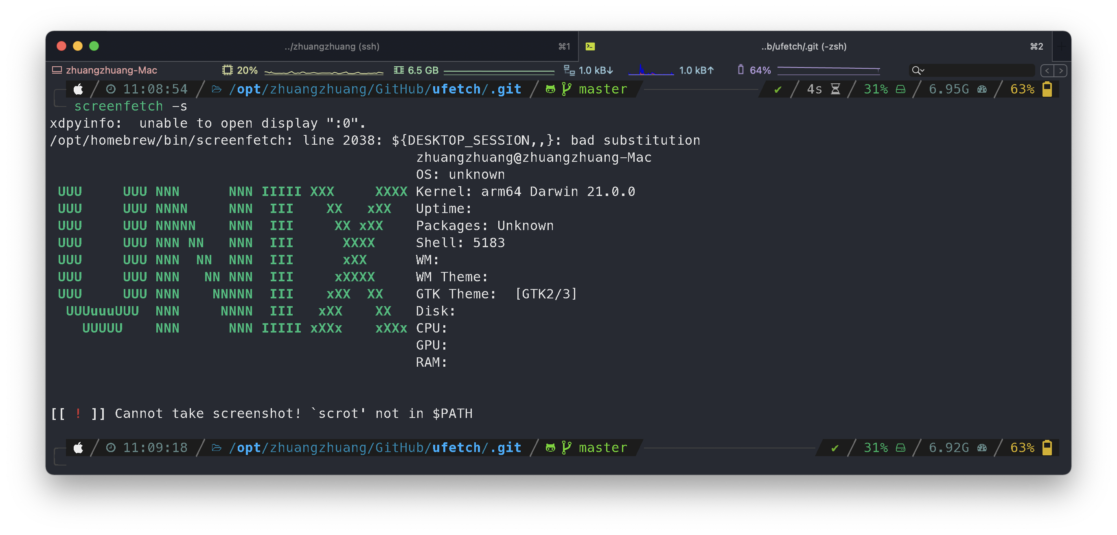Click the yellow battery icon in first prompt
This screenshot has width=1117, height=535.
1047,89
